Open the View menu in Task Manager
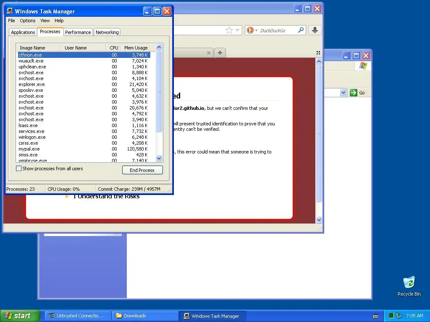 (x=45, y=21)
